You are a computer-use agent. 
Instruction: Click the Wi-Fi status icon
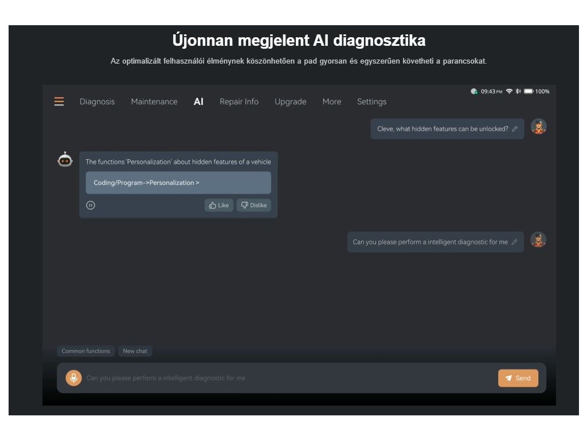tap(509, 91)
